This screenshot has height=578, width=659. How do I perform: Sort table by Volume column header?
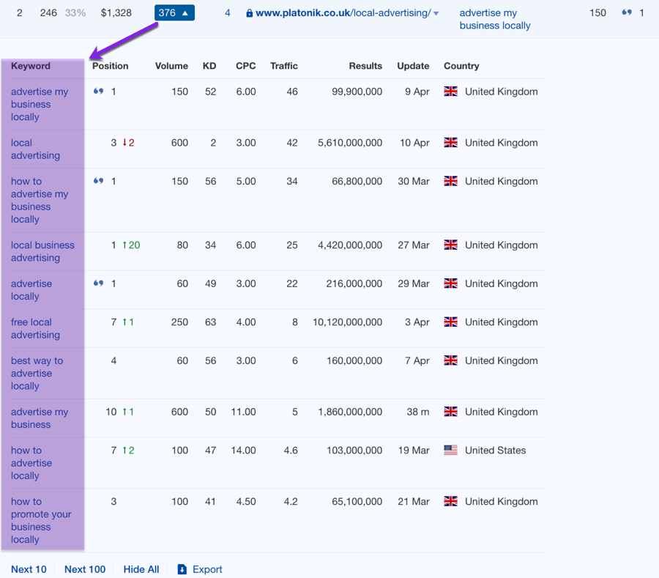click(x=171, y=66)
